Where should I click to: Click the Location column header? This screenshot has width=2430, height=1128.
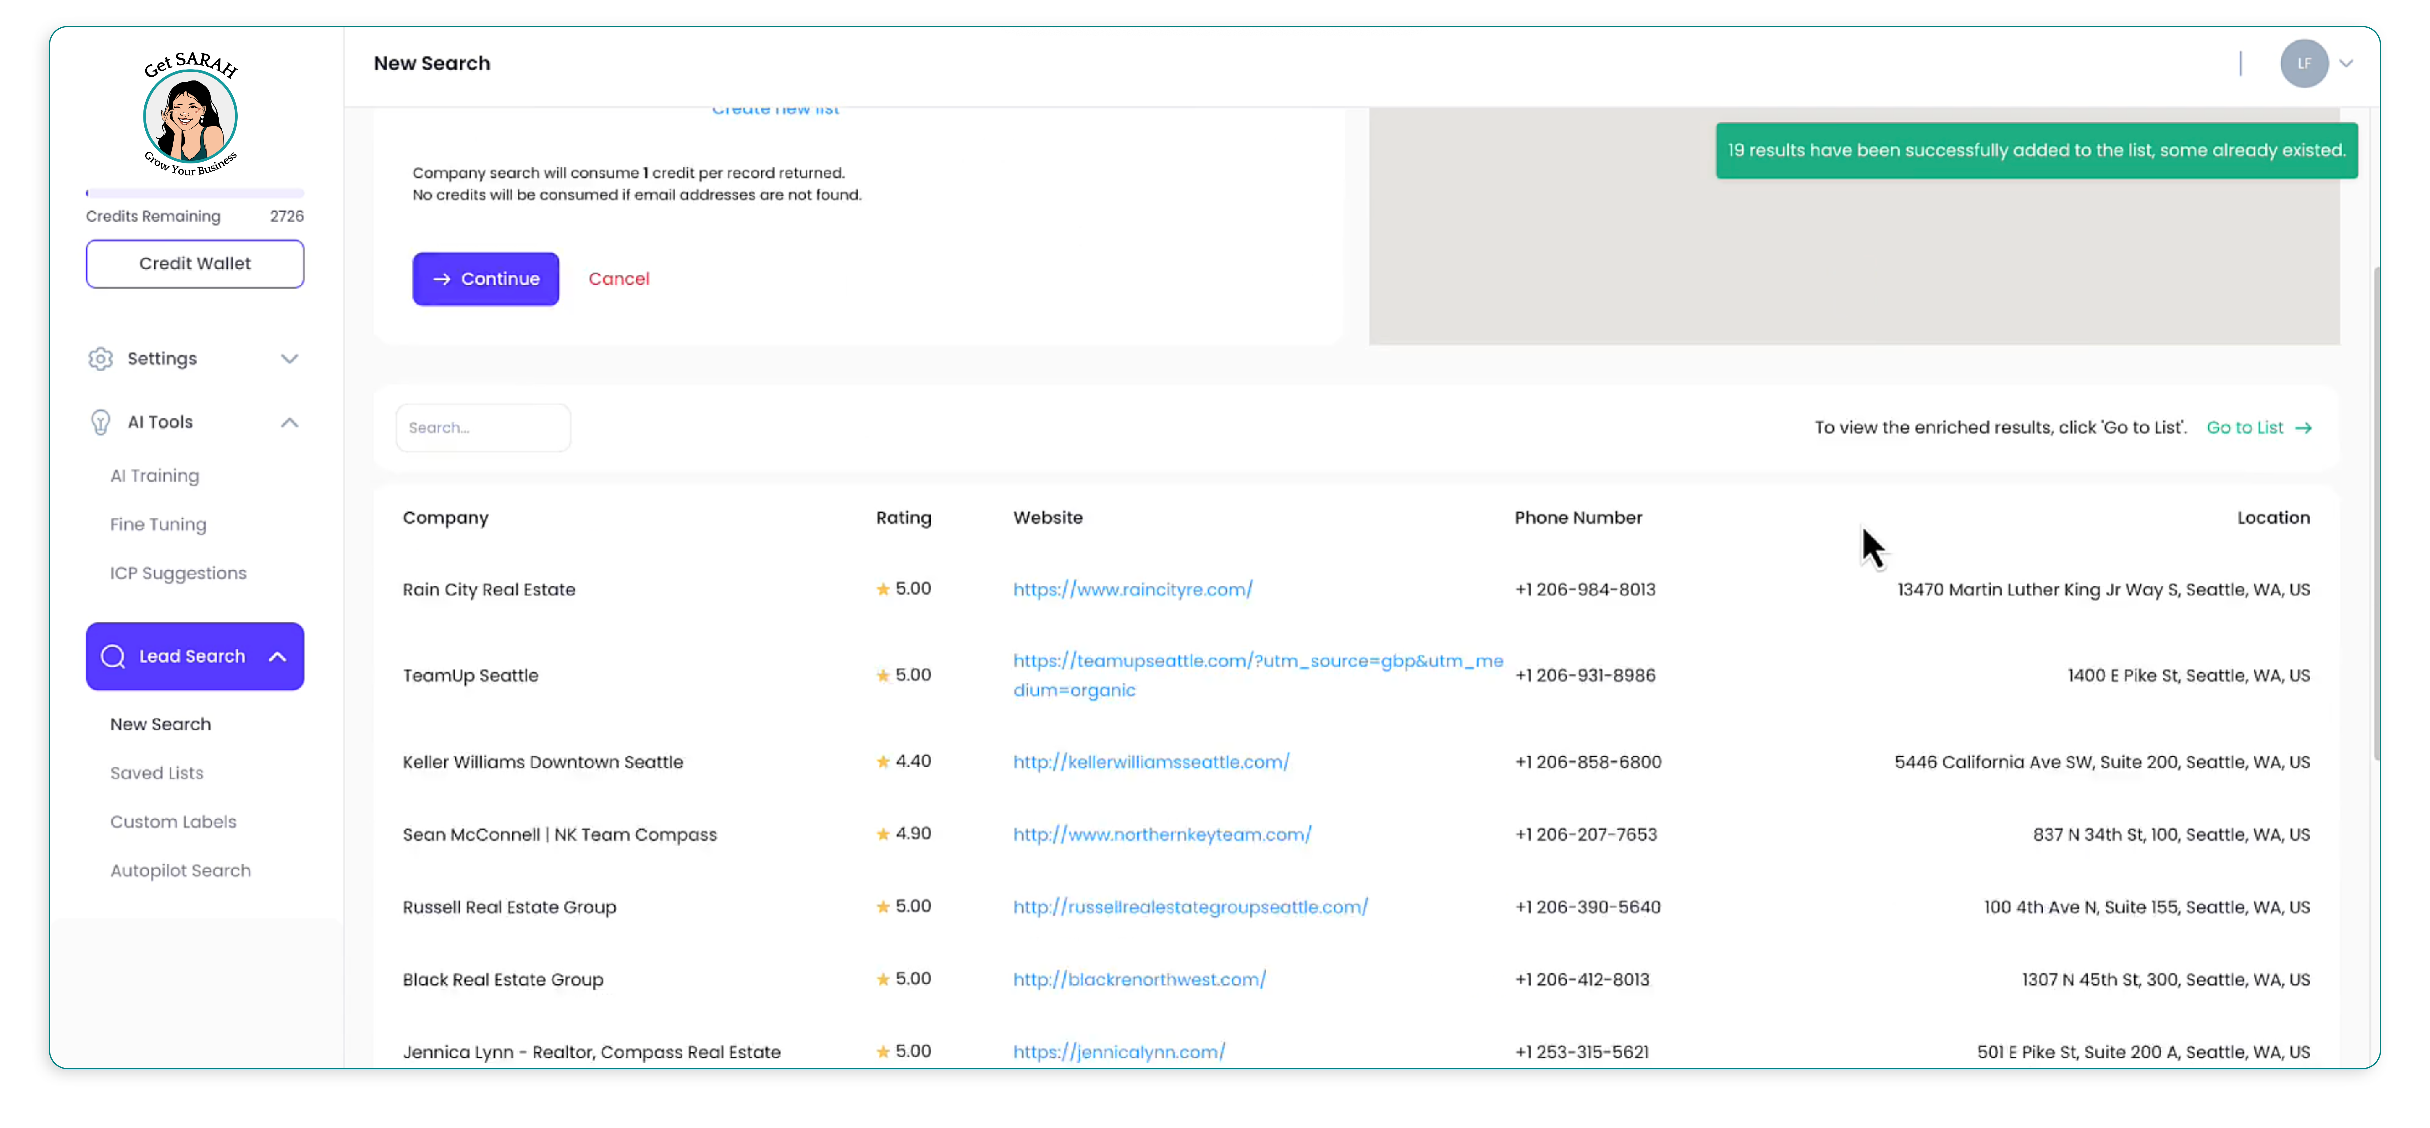2273,518
